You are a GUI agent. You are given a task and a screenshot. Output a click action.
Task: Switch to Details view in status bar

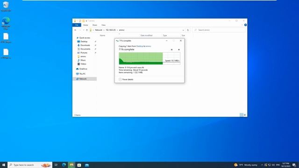242,115
